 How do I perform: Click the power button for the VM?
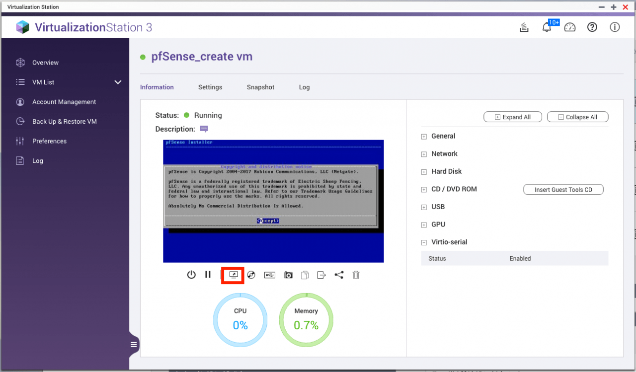coord(191,275)
